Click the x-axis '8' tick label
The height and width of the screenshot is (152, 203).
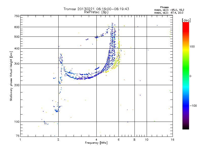tap(134, 140)
